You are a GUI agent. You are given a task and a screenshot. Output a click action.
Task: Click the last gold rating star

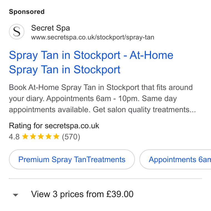(x=56, y=136)
